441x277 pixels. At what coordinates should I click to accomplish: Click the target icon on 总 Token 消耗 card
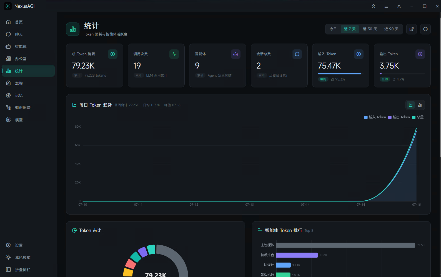coord(113,54)
